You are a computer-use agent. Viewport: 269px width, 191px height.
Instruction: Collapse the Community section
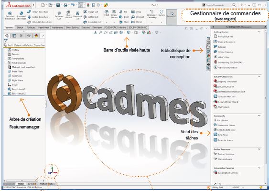(259, 116)
